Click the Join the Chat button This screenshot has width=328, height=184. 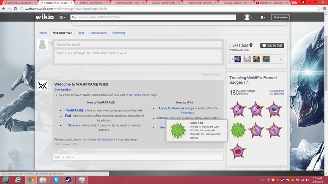pyautogui.click(x=272, y=45)
